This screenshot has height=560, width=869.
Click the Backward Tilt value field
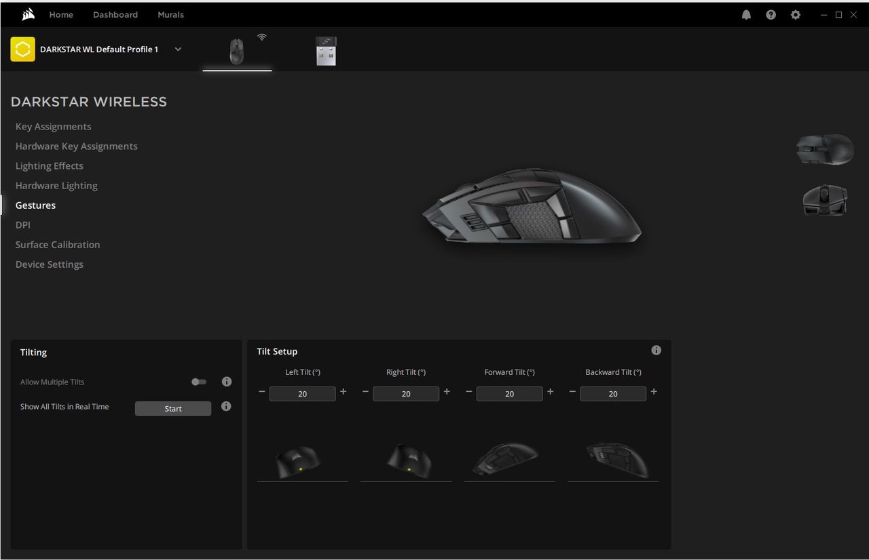pyautogui.click(x=613, y=394)
